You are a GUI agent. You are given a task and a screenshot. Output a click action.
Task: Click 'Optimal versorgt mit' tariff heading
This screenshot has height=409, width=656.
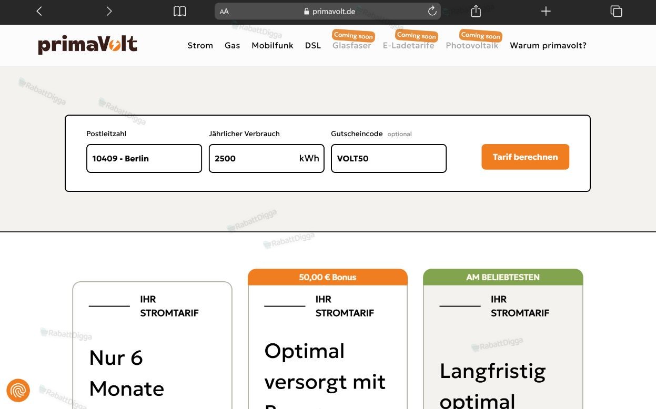point(325,366)
